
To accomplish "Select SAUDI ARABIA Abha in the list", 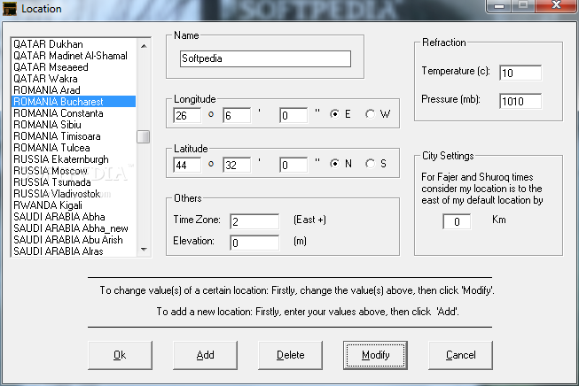I will coord(74,216).
